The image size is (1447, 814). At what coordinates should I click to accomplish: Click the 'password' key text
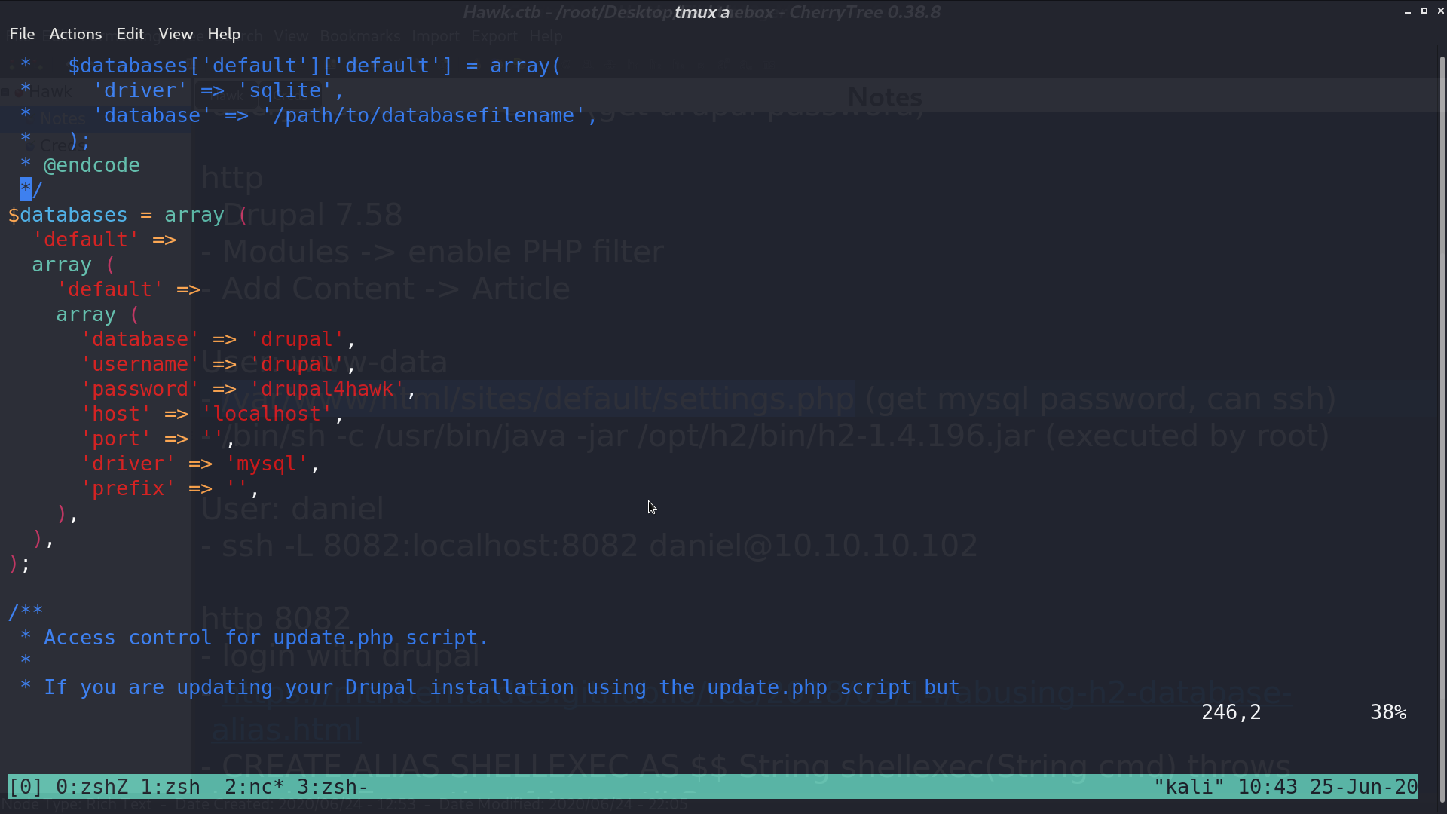[140, 389]
